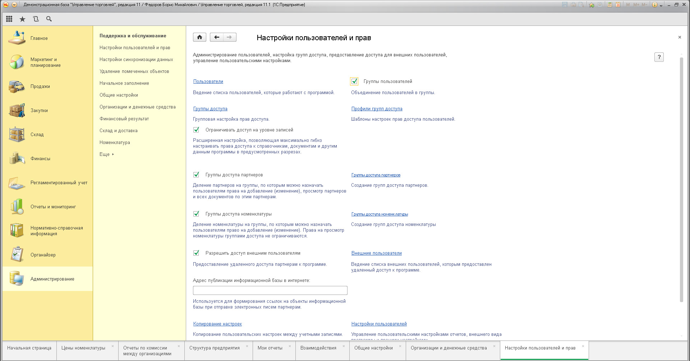This screenshot has width=690, height=361.
Task: Open small Группы доступа партнеров link
Action: click(x=376, y=175)
